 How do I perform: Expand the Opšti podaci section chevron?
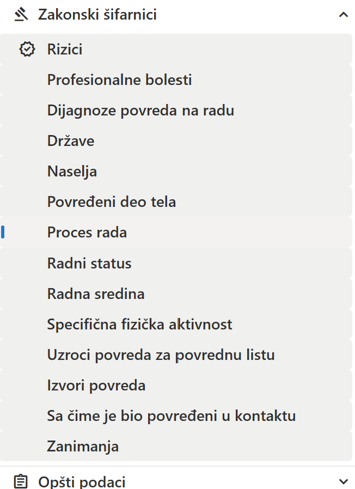pyautogui.click(x=344, y=482)
